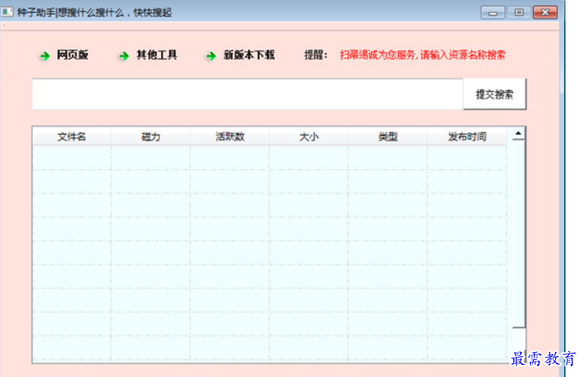Screen dimensions: 581x377
Task: Click the results list scroll-up arrow
Action: click(x=519, y=134)
